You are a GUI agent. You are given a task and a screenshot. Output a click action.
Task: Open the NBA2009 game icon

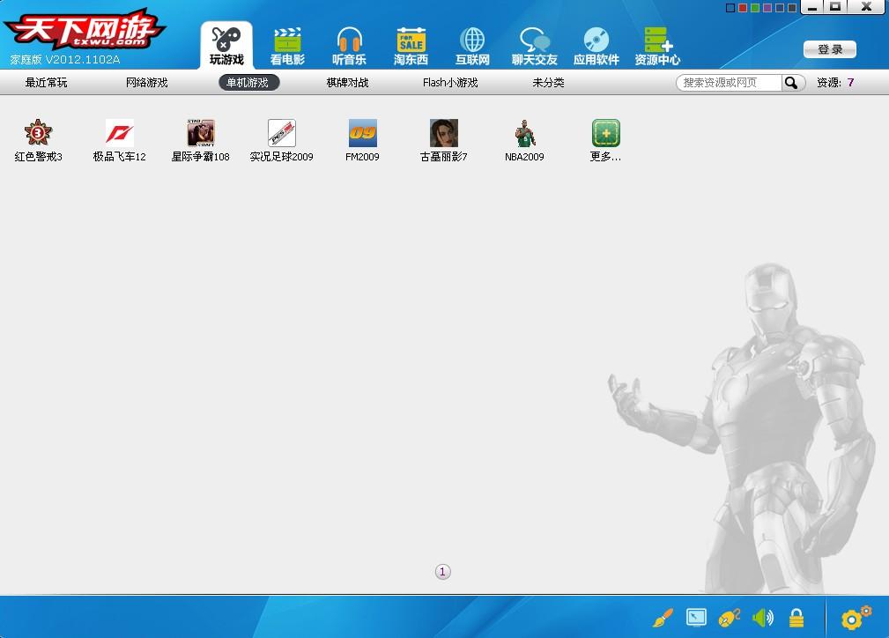tap(525, 134)
